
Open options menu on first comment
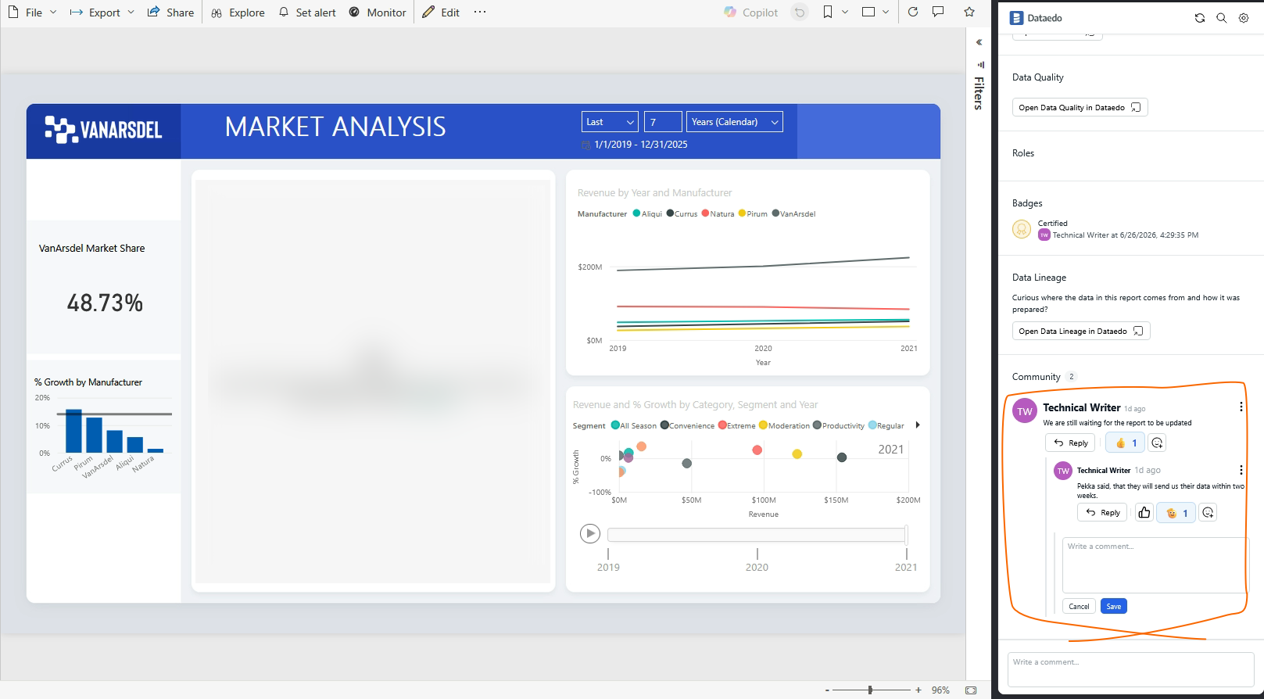[1241, 407]
